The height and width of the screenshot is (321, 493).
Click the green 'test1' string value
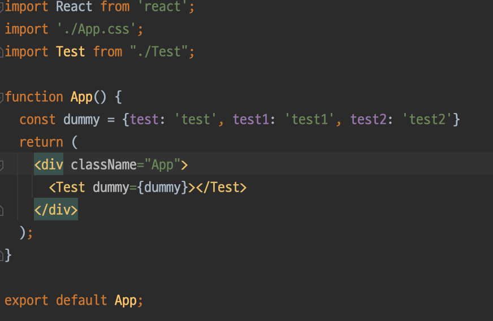coord(309,120)
